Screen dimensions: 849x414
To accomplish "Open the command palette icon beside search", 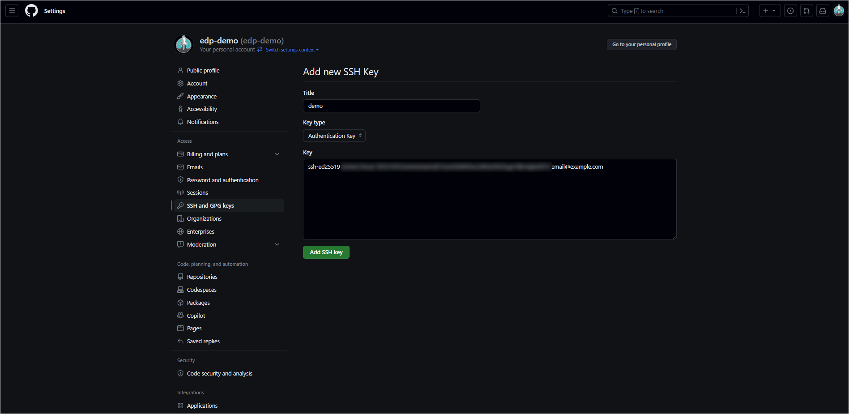I will (742, 10).
